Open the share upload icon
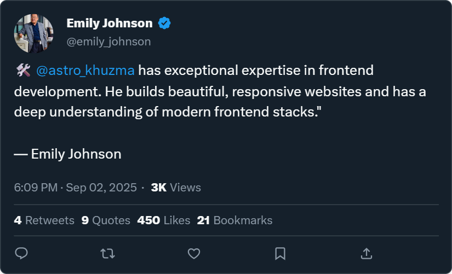The height and width of the screenshot is (274, 452). pos(367,253)
